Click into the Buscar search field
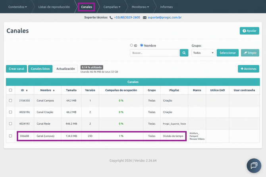 click(x=154, y=53)
